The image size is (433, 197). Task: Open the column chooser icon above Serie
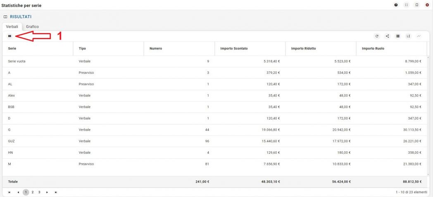(x=10, y=36)
